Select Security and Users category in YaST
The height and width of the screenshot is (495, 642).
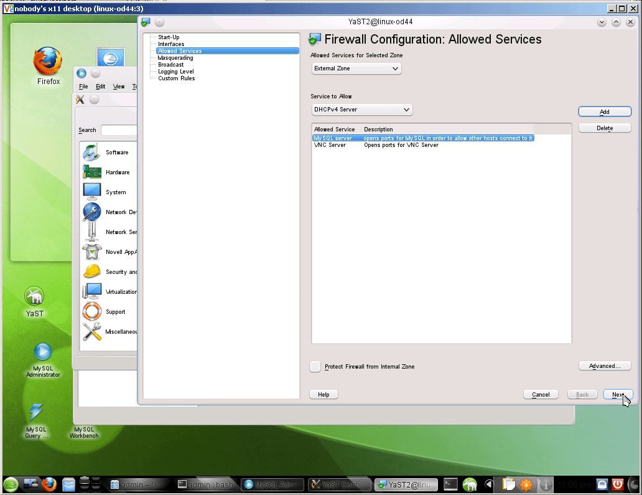click(108, 271)
